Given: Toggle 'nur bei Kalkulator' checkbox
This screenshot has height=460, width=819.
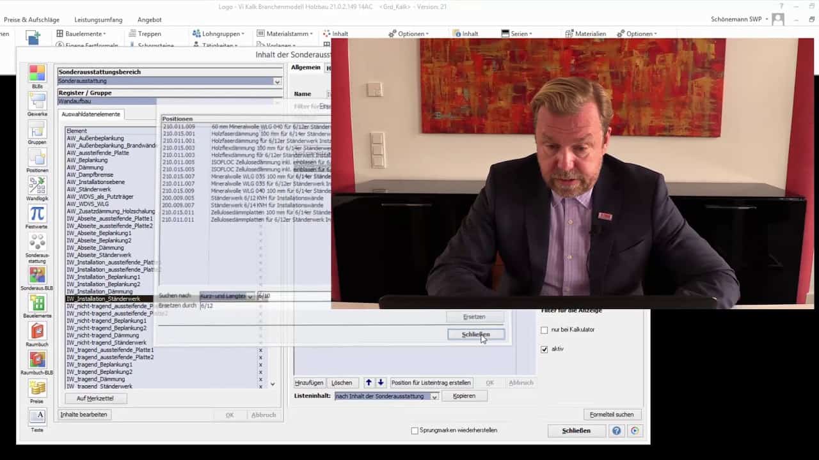Looking at the screenshot, I should (545, 330).
